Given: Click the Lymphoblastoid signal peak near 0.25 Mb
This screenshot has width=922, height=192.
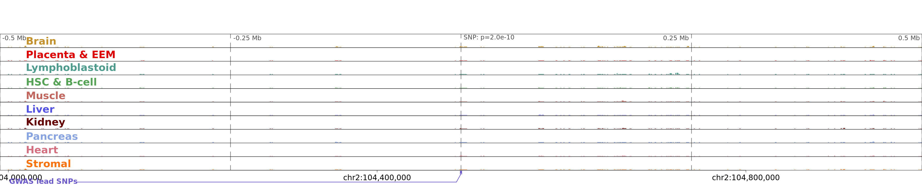Looking at the screenshot, I should [676, 74].
